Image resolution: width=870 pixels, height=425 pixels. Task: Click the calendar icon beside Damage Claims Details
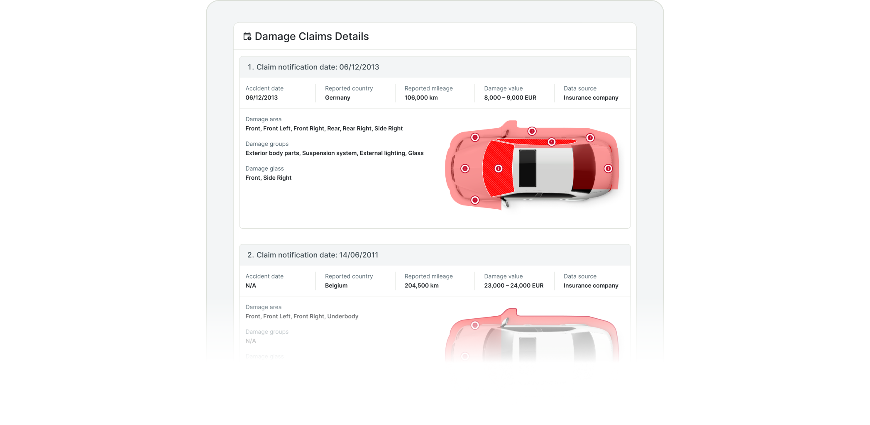[x=247, y=37]
